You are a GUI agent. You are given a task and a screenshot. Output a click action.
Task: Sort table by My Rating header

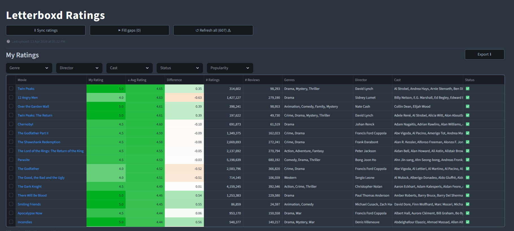point(96,80)
